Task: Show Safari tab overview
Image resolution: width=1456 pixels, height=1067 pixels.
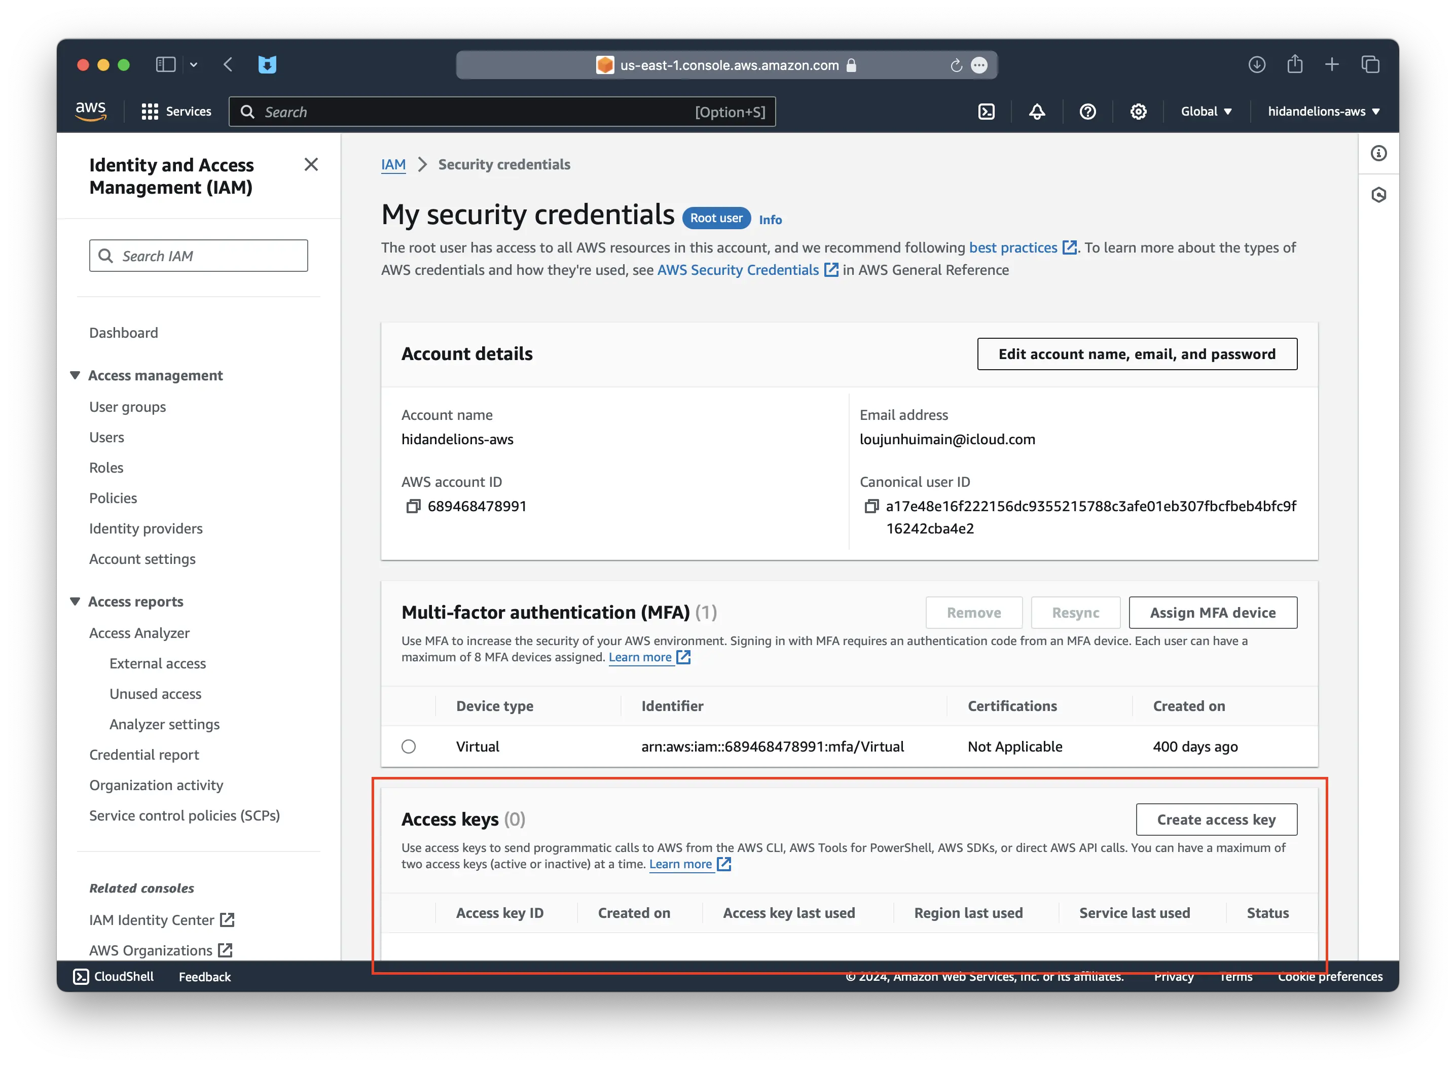Action: [1370, 64]
